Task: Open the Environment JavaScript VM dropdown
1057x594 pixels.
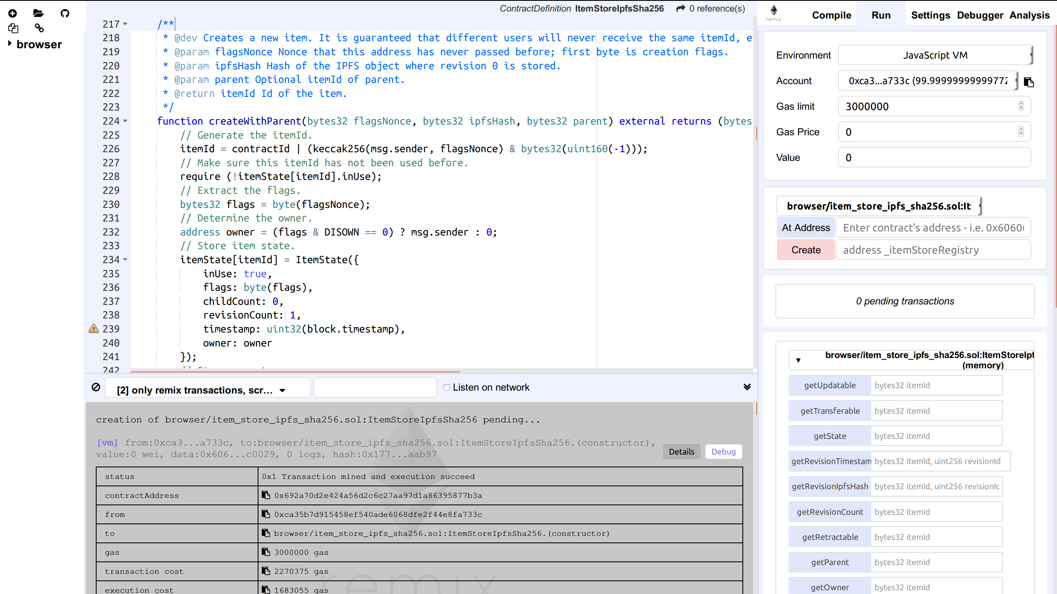Action: point(935,55)
